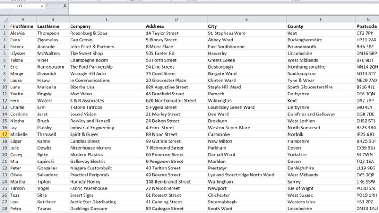Image resolution: width=379 pixels, height=213 pixels.
Task: Select cell Bizerba Usa
Action: [x=107, y=87]
